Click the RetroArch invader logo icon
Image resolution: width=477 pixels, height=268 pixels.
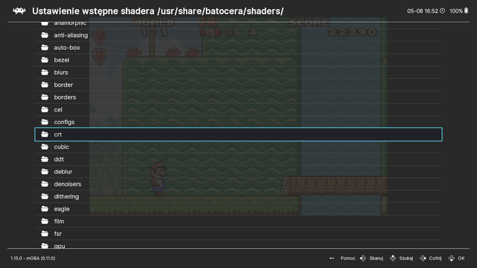point(19,11)
